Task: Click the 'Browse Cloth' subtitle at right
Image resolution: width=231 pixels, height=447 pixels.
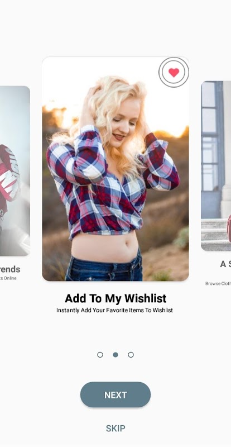Action: click(218, 284)
